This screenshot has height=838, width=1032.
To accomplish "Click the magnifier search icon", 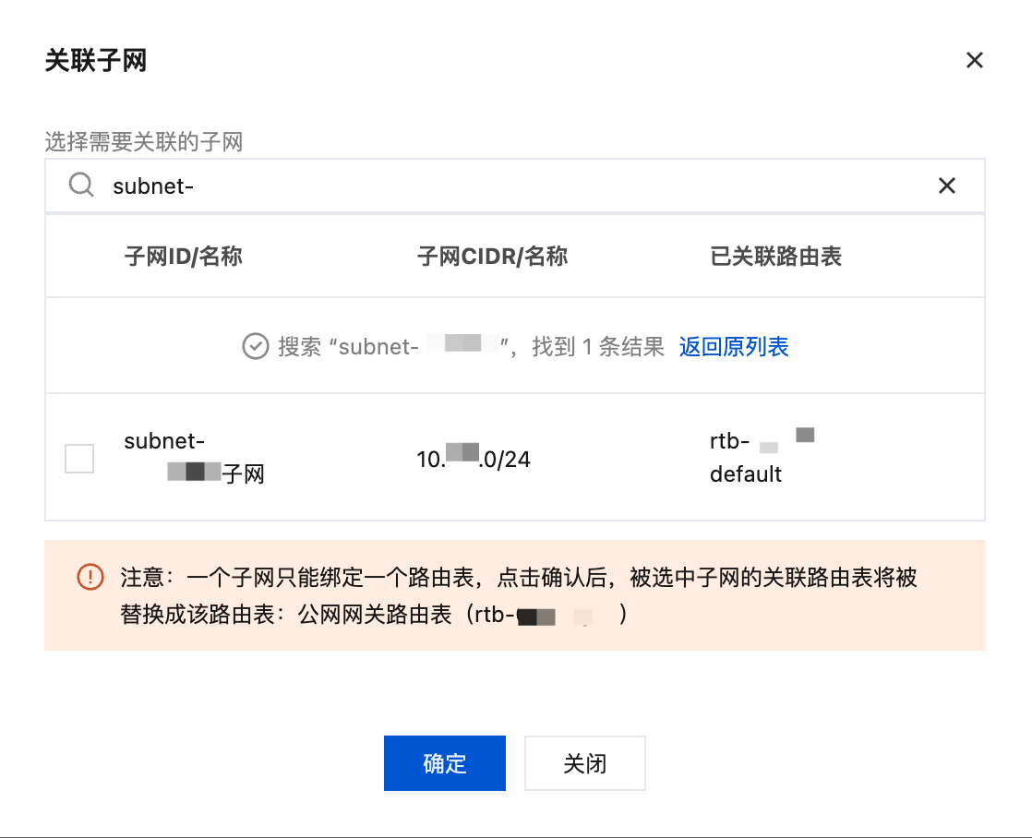I will pos(81,186).
